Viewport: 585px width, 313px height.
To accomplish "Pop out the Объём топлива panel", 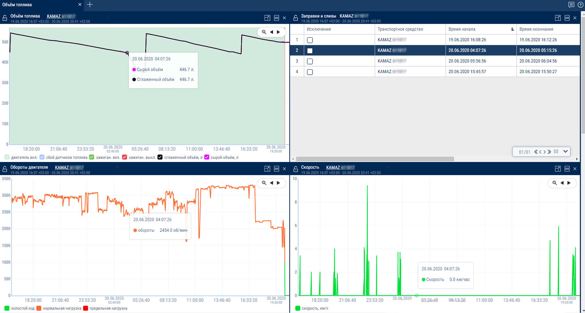I will pyautogui.click(x=267, y=18).
